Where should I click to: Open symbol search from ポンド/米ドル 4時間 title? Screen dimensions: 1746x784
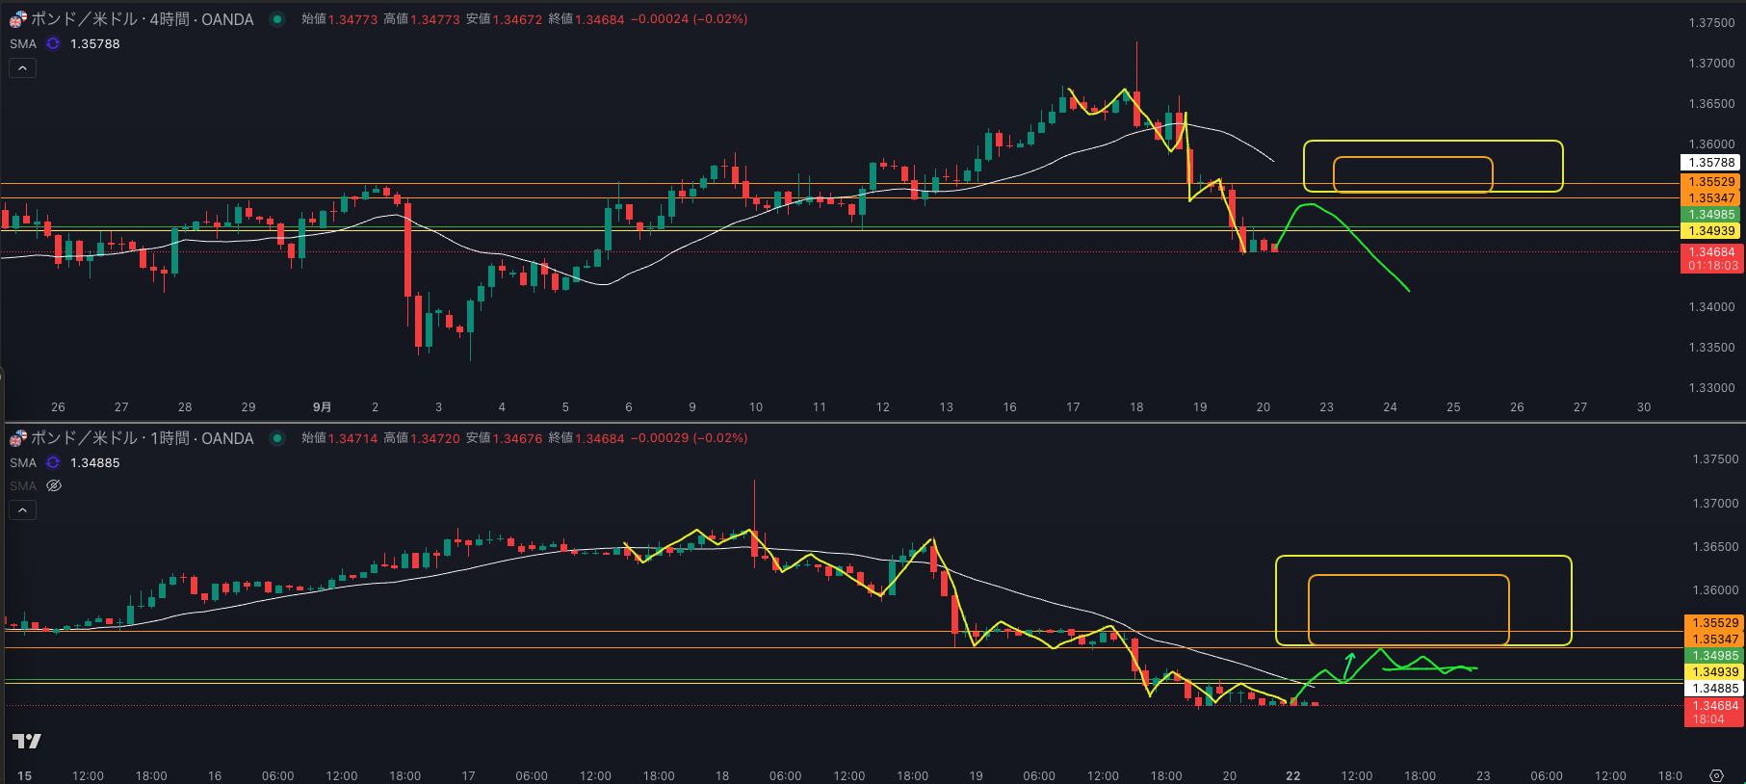click(x=142, y=19)
